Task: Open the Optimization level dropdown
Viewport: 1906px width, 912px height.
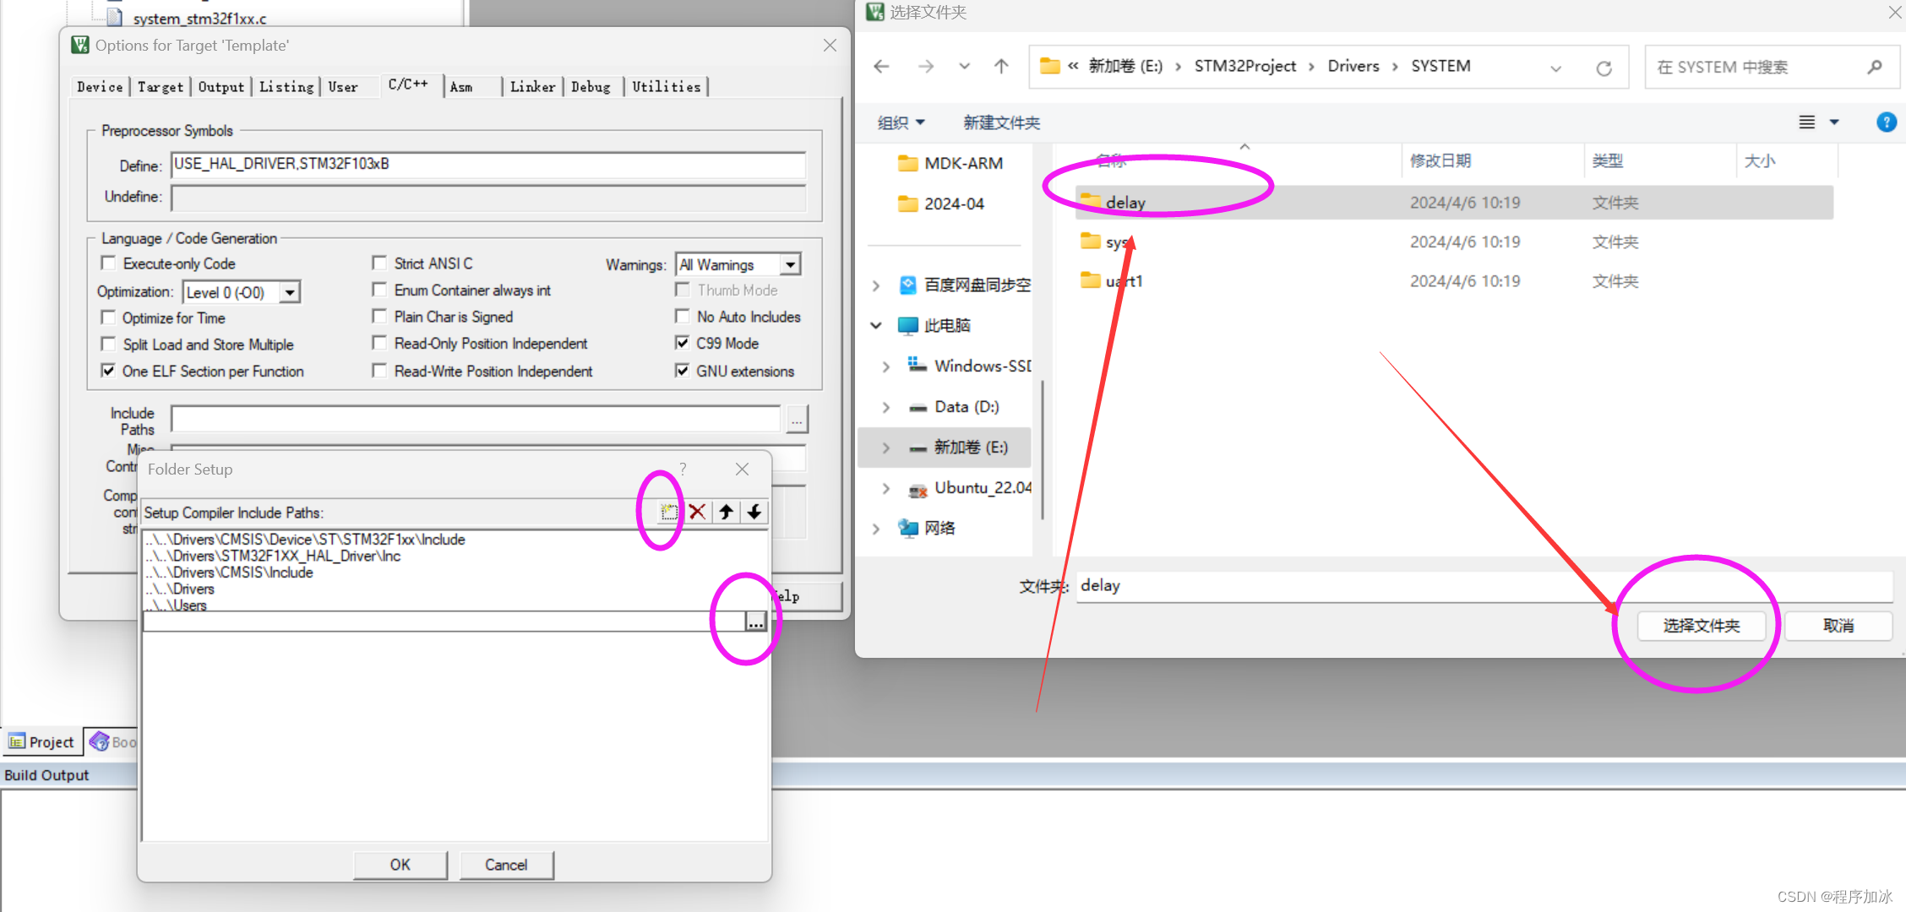Action: click(x=290, y=292)
